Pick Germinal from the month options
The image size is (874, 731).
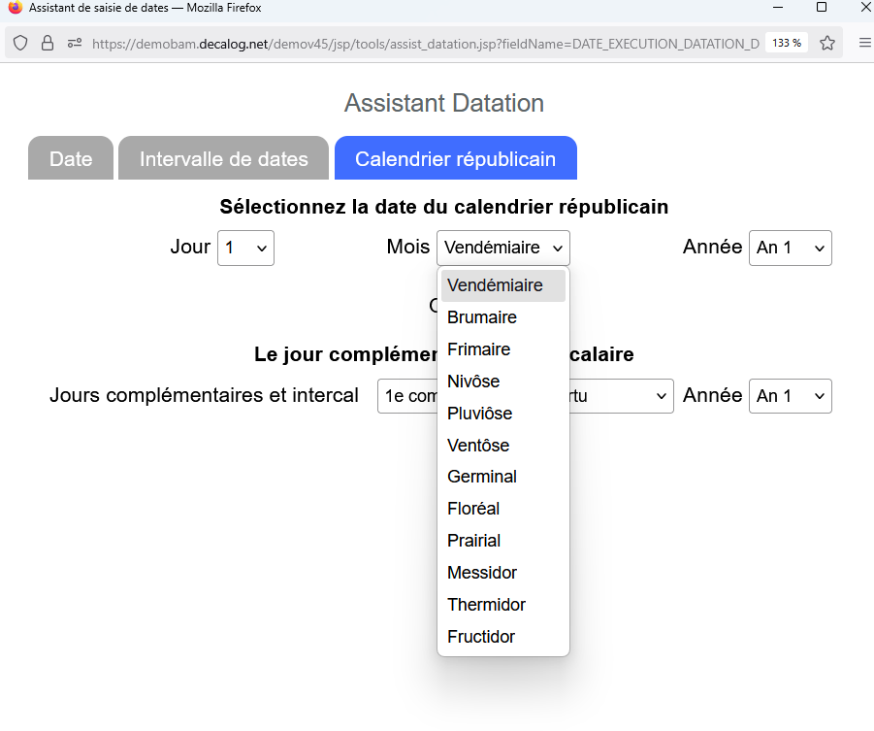pos(482,477)
